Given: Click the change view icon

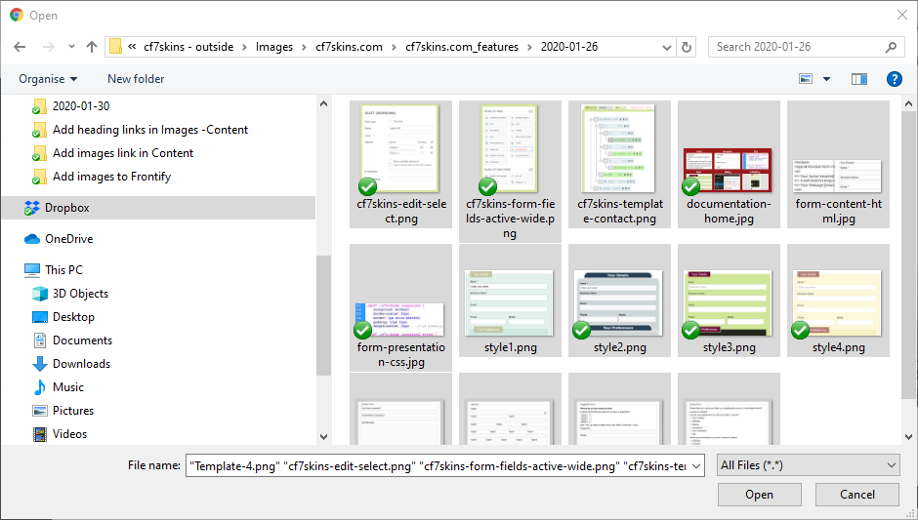Looking at the screenshot, I should click(x=806, y=79).
